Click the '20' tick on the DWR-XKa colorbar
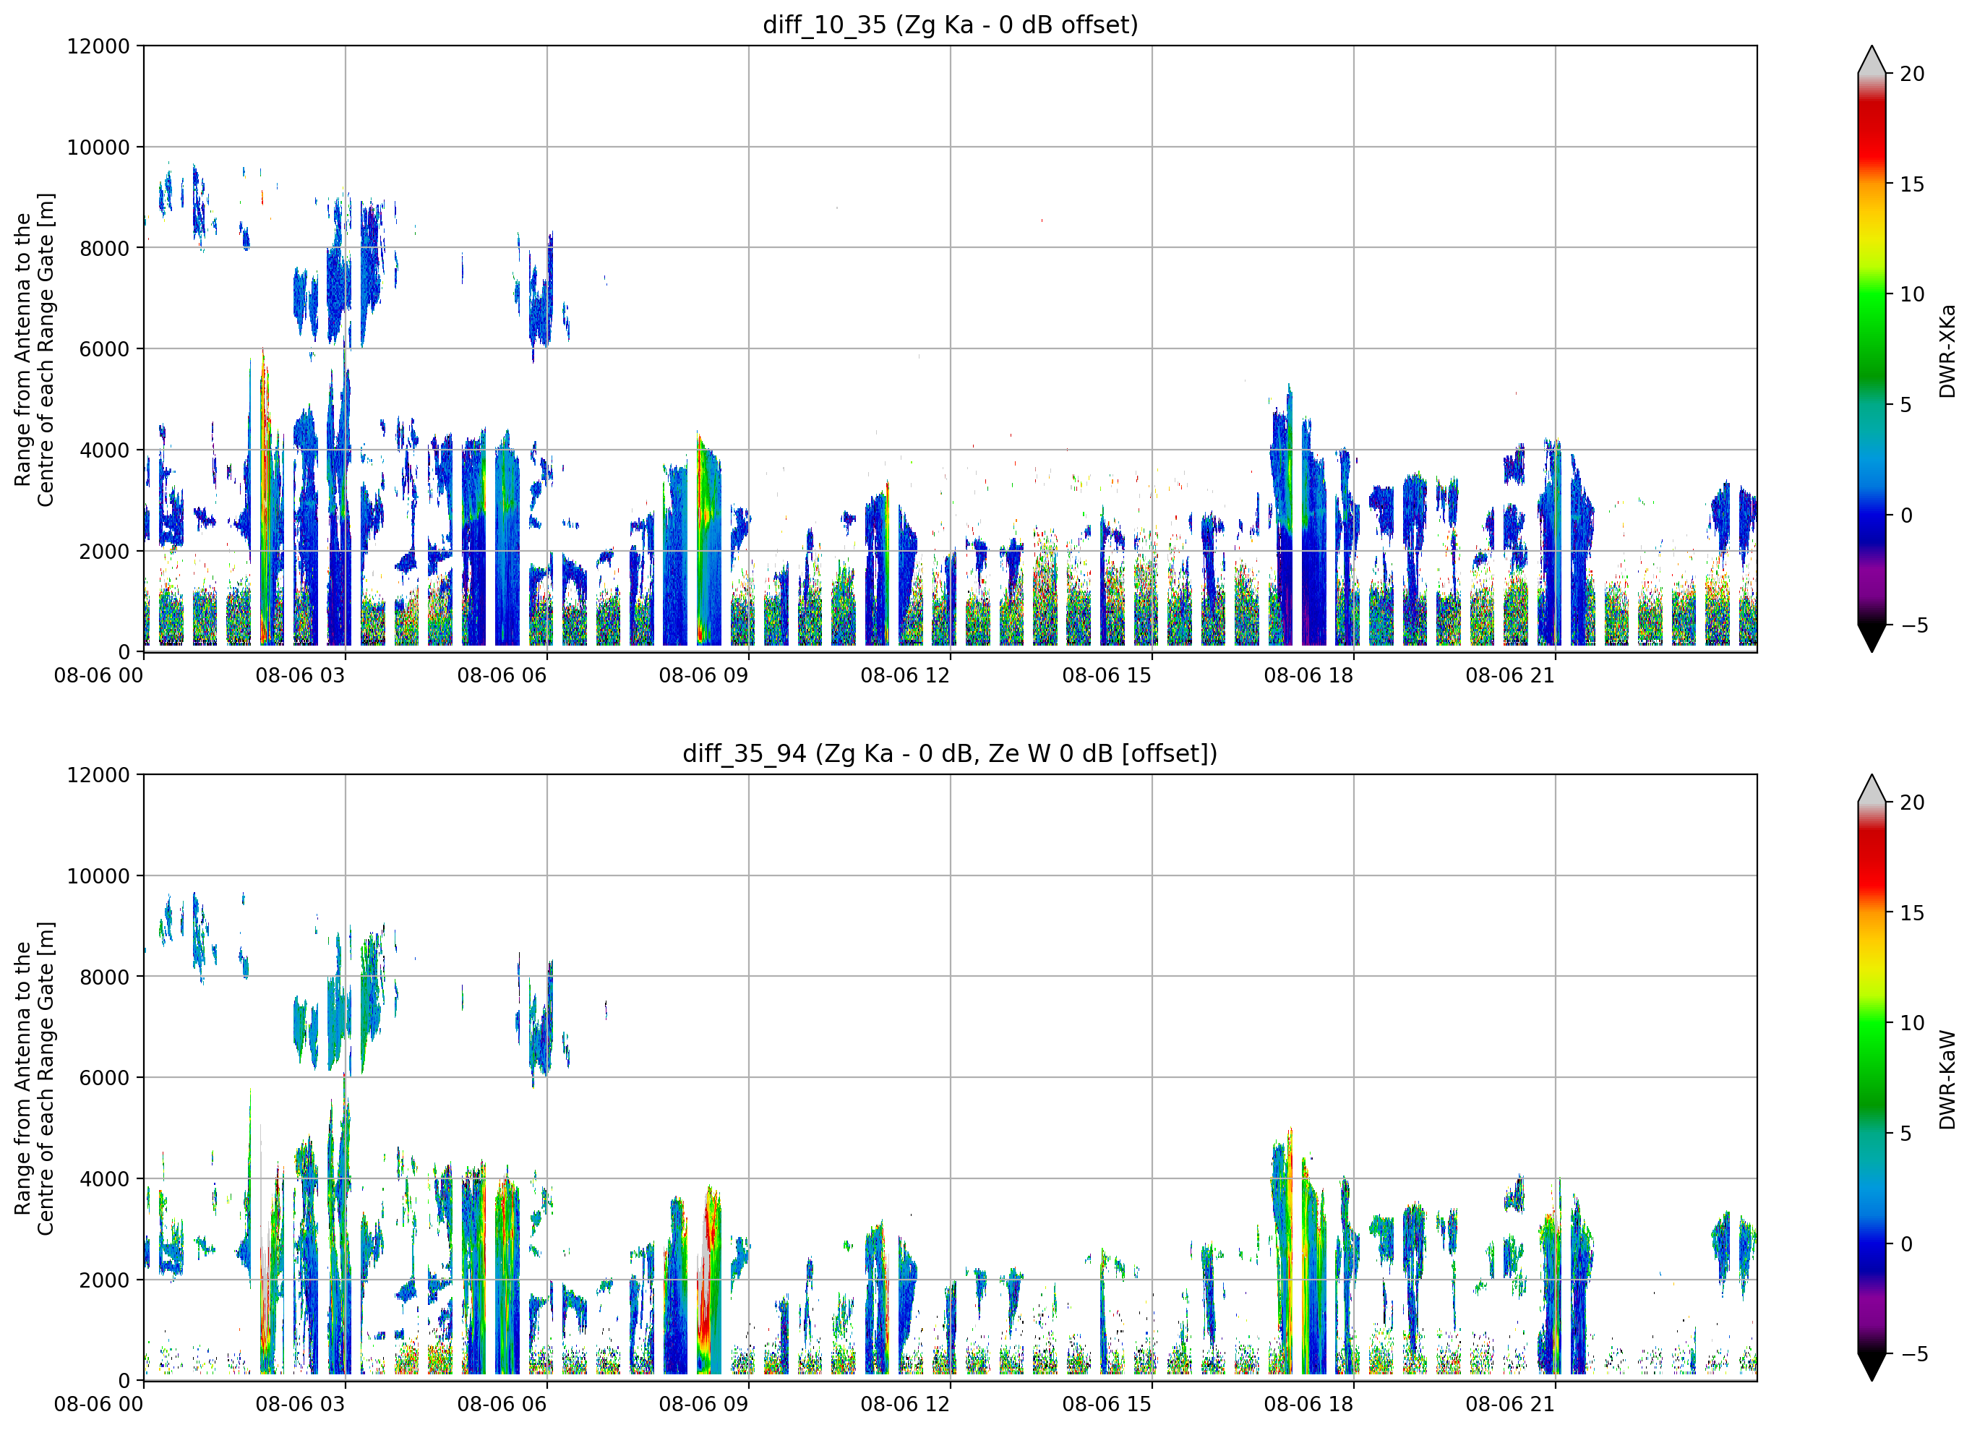The image size is (1972, 1430). [1912, 74]
